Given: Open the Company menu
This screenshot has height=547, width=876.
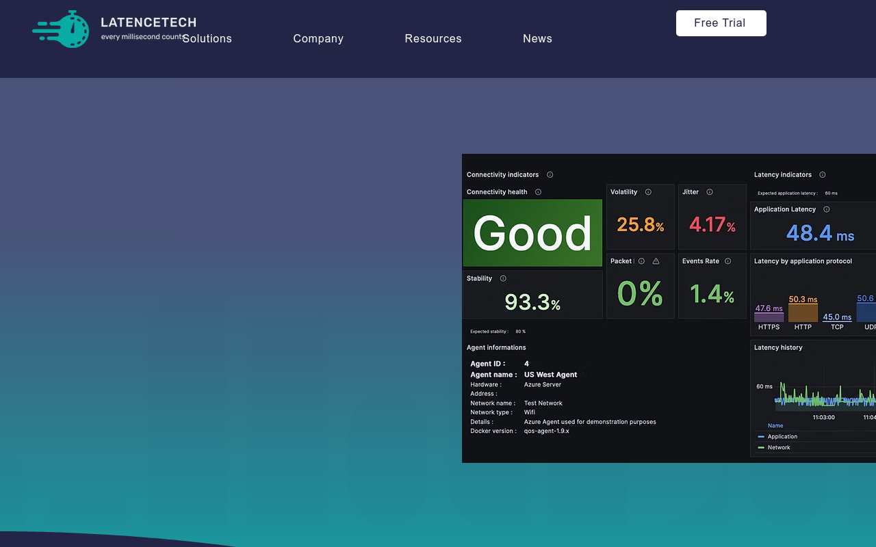Looking at the screenshot, I should tap(318, 38).
